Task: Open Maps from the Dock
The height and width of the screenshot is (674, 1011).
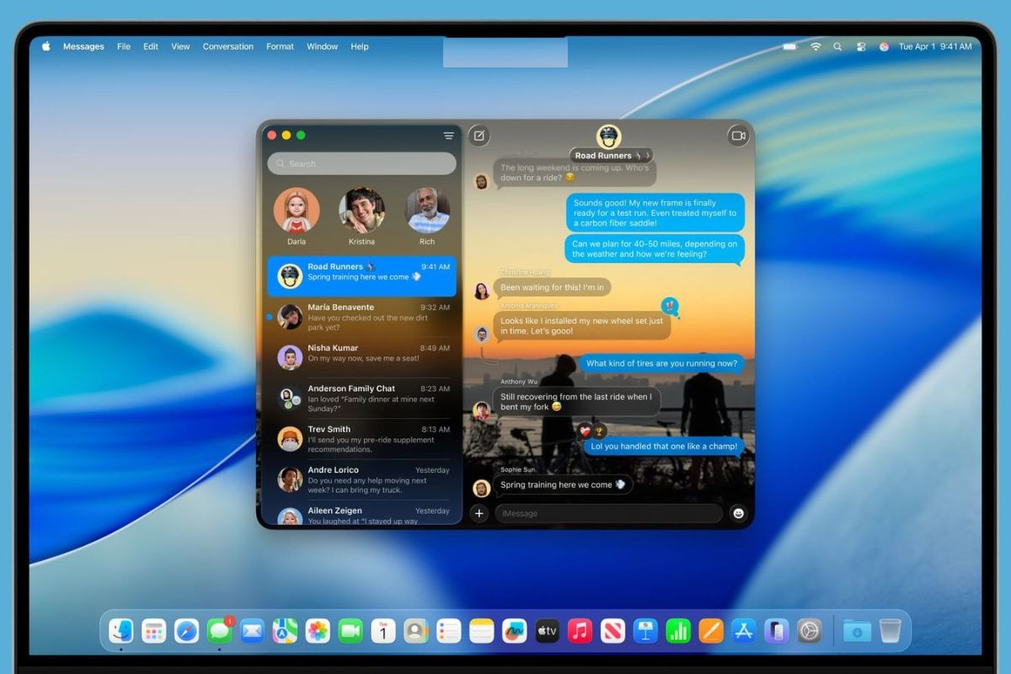Action: coord(285,630)
